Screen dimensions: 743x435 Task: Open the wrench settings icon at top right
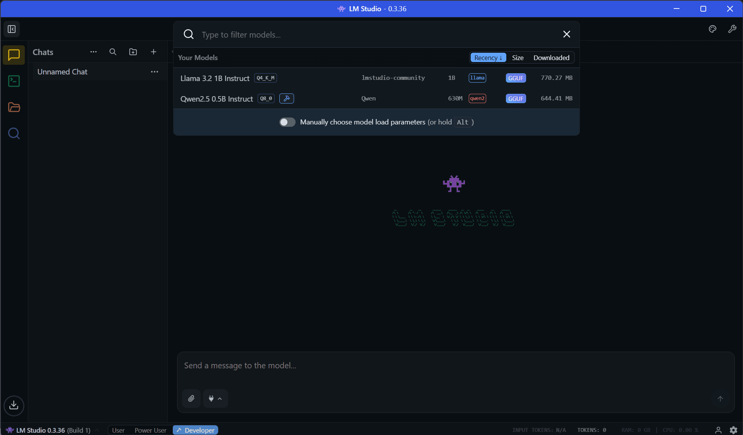click(732, 29)
